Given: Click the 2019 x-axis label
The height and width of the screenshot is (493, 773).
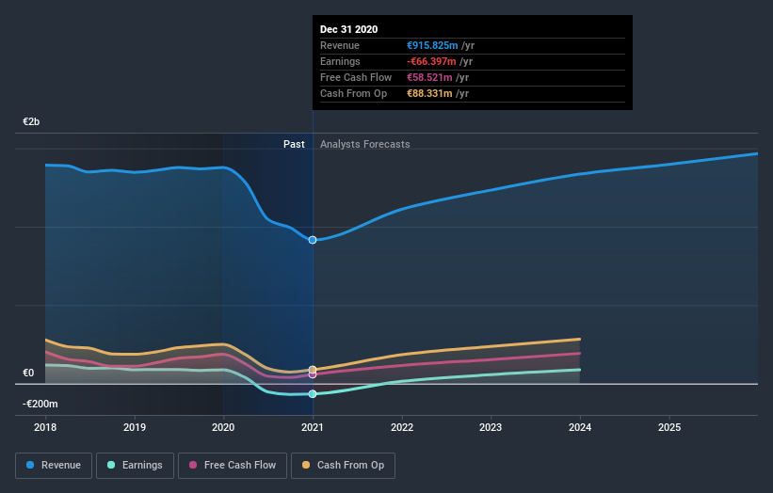Looking at the screenshot, I should [135, 427].
